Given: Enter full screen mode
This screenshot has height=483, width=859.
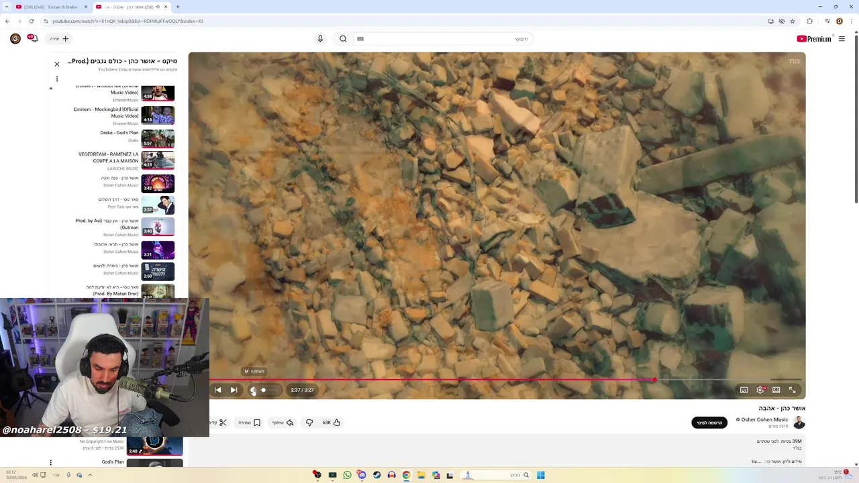Looking at the screenshot, I should coord(792,390).
